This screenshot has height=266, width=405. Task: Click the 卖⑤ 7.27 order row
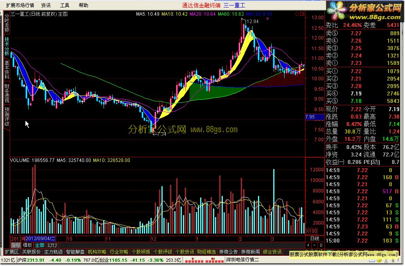pyautogui.click(x=362, y=33)
